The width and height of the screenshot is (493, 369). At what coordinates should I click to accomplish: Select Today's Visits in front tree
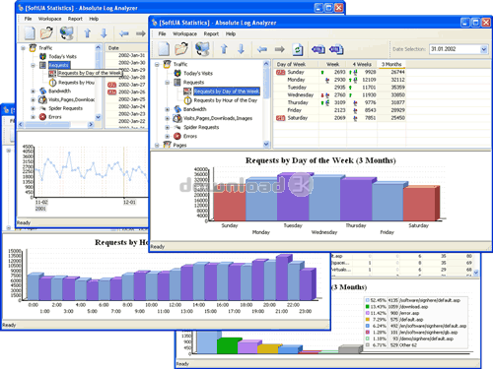click(x=198, y=73)
